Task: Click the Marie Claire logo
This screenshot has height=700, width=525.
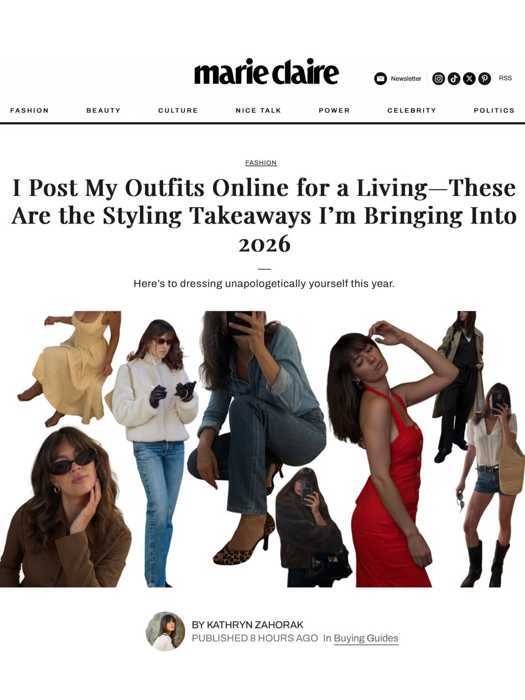Action: tap(266, 72)
